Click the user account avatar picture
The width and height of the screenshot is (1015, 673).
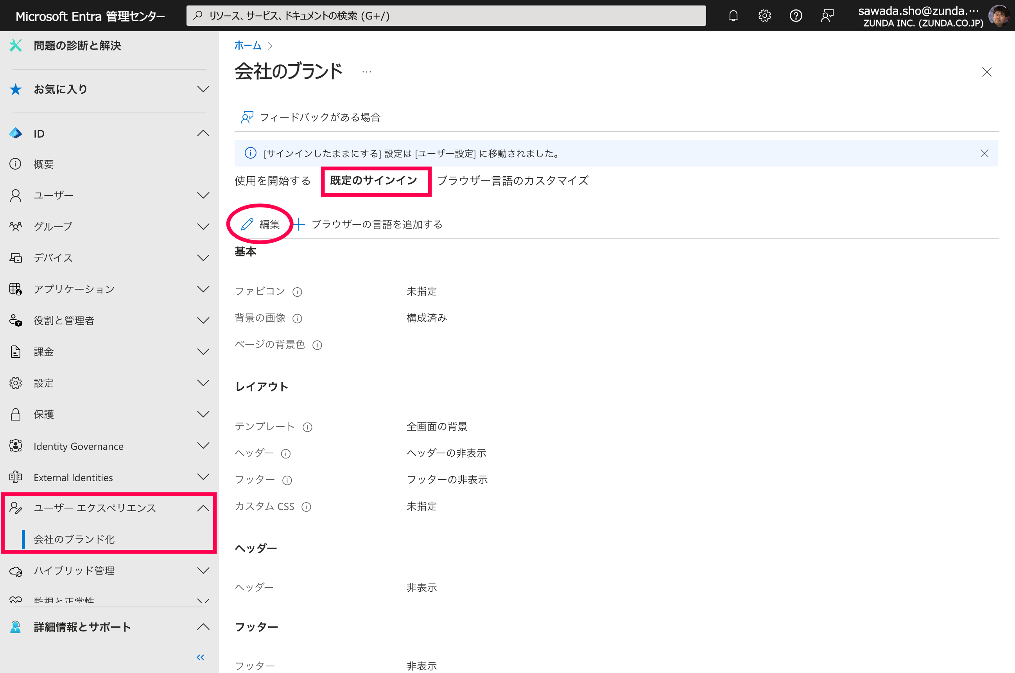tap(999, 16)
